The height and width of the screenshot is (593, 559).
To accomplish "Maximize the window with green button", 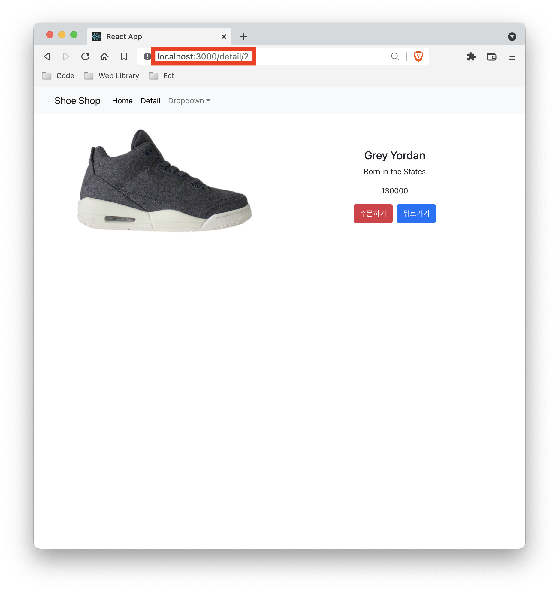I will coord(74,35).
